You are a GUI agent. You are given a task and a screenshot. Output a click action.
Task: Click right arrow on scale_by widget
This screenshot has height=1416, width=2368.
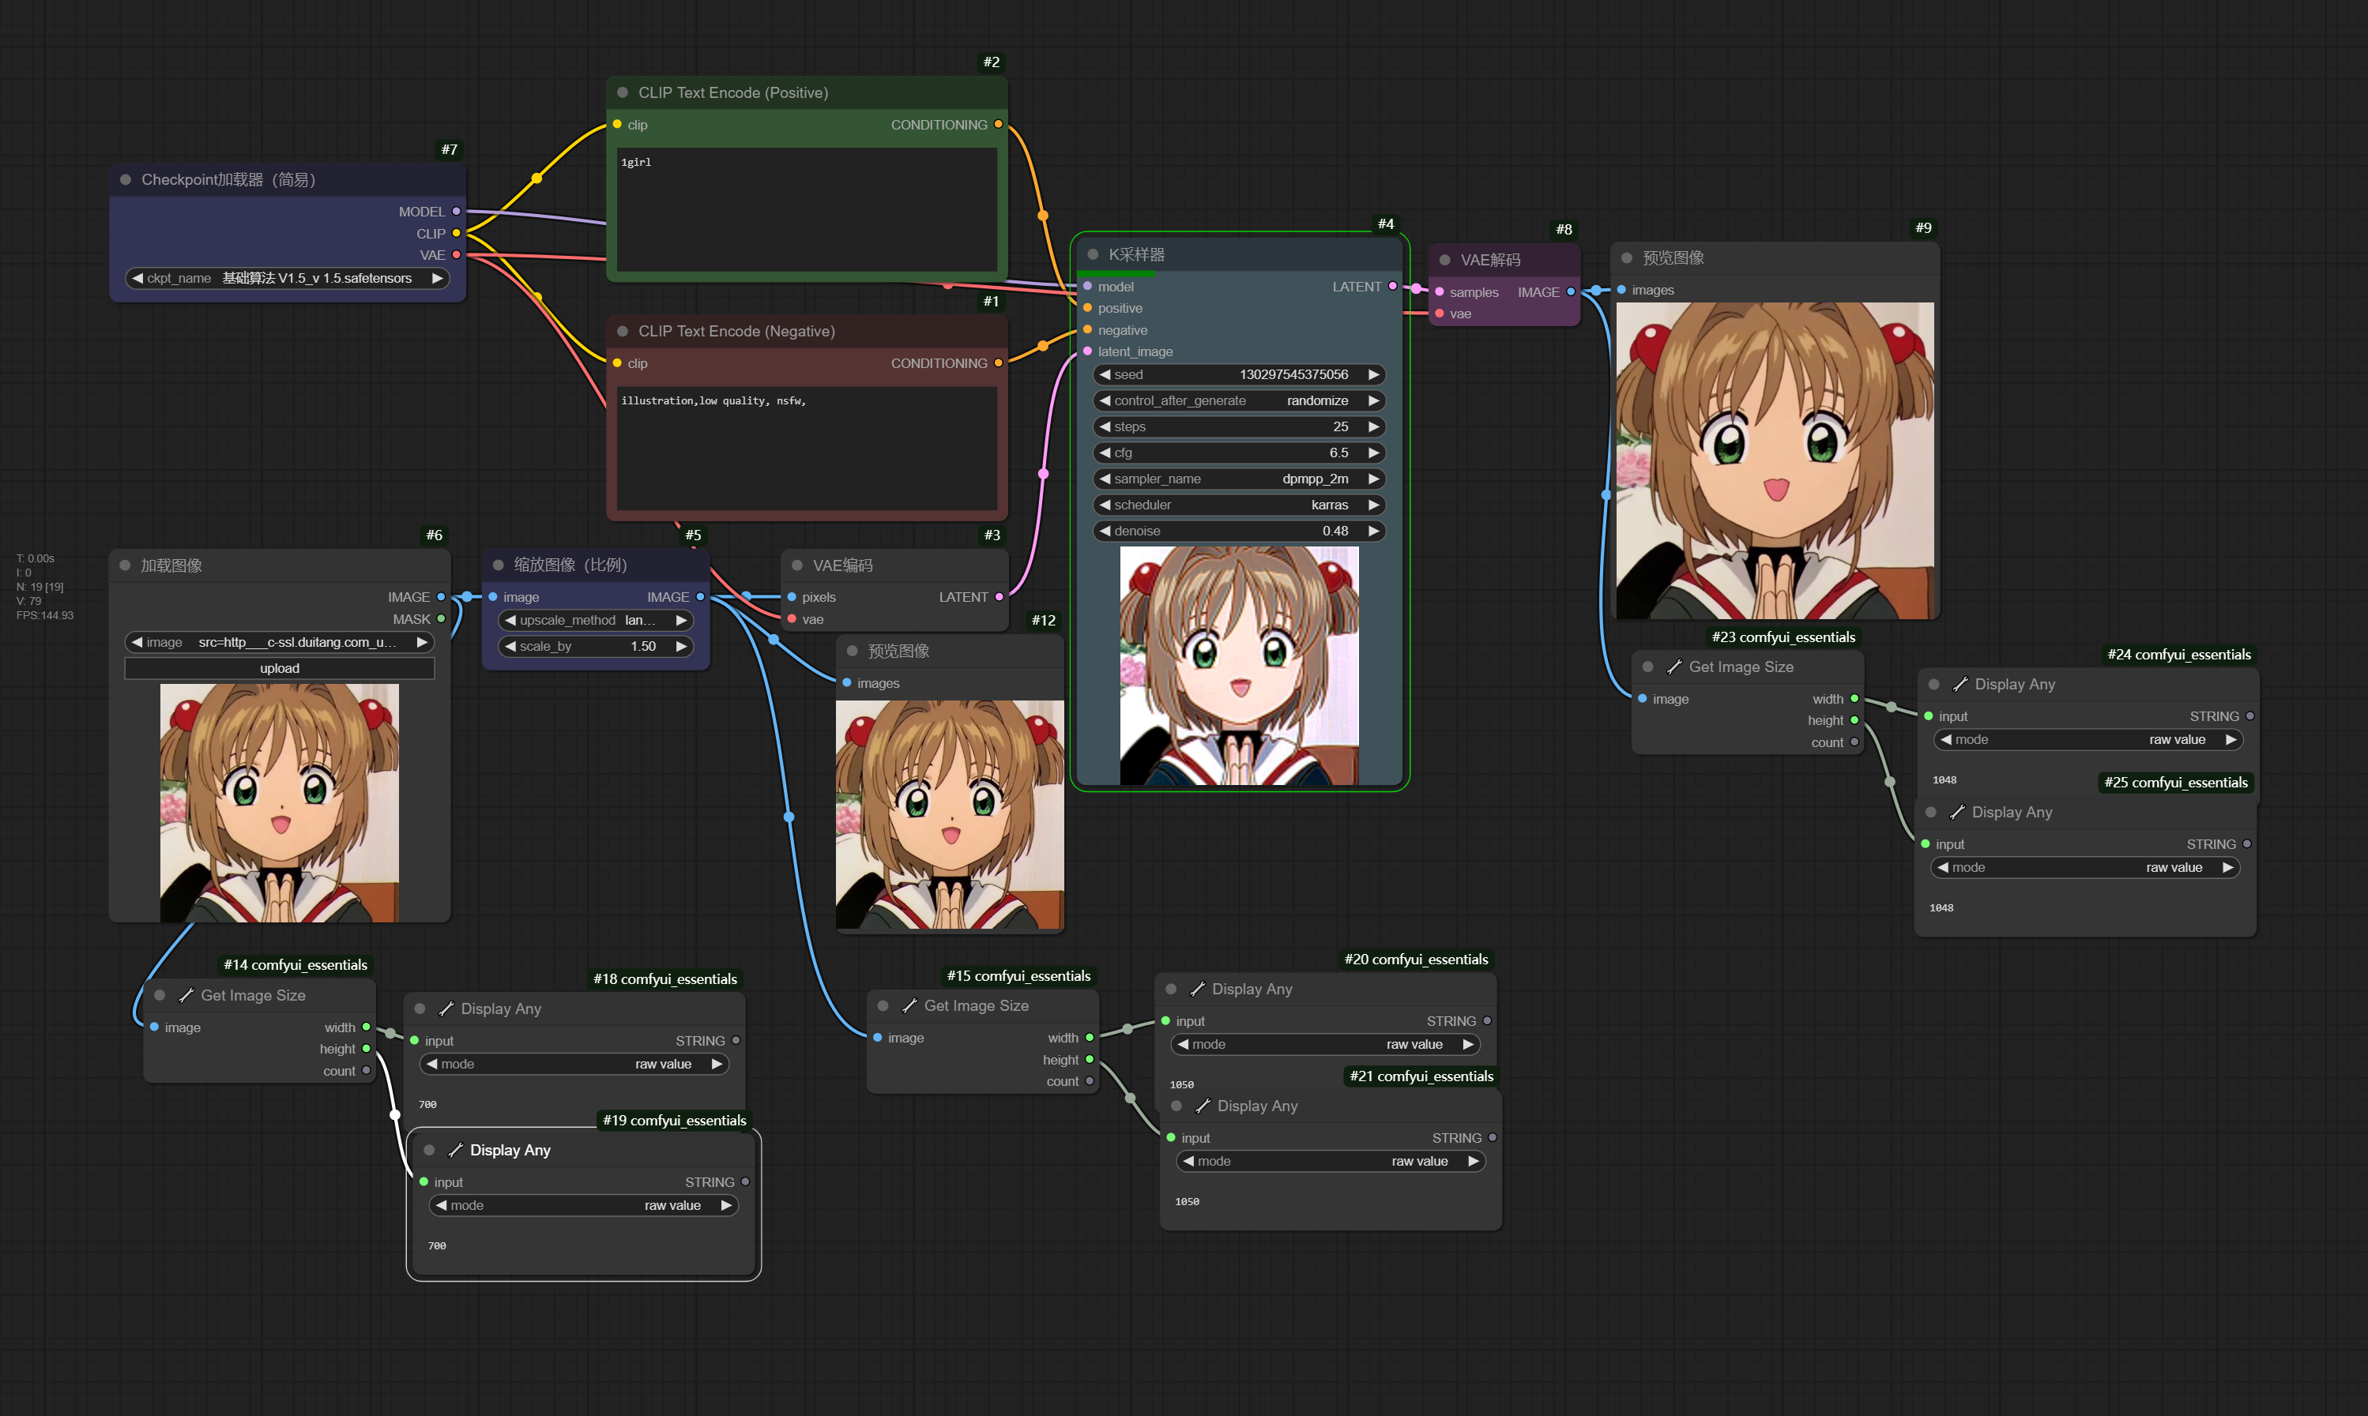[x=681, y=646]
